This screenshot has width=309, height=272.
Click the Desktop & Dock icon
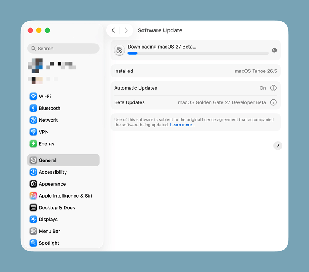tap(33, 208)
